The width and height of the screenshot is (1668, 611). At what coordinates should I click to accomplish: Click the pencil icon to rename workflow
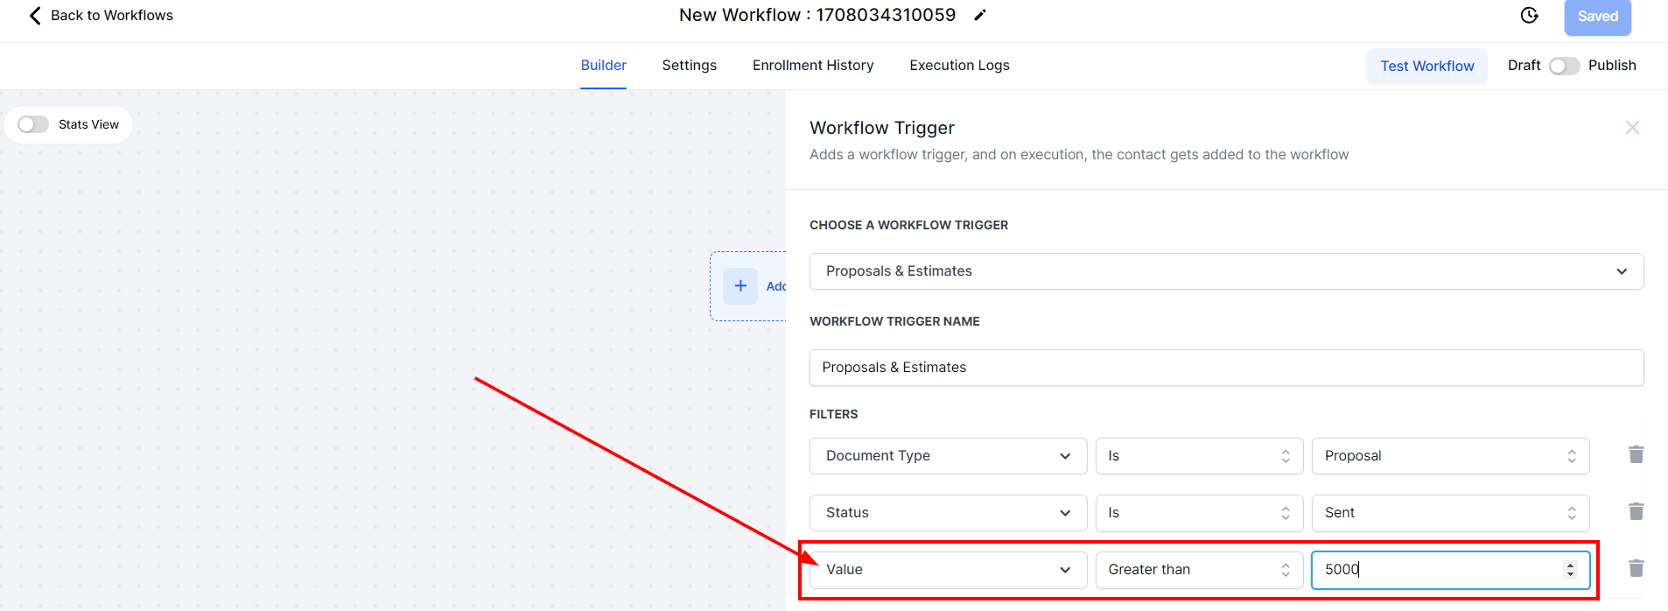[x=980, y=15]
